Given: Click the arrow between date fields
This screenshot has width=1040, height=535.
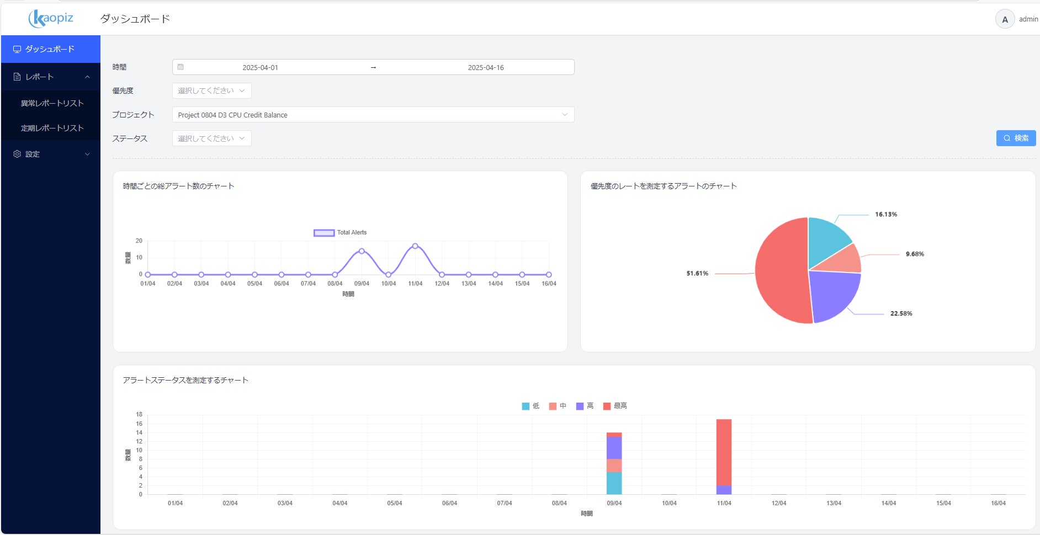Looking at the screenshot, I should 373,67.
